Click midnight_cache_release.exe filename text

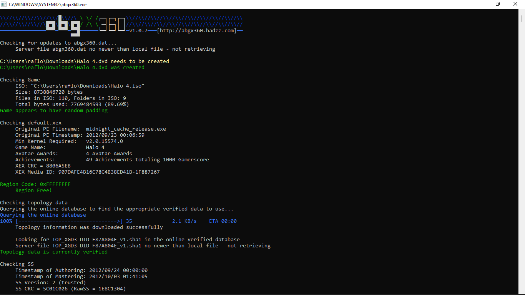pos(126,129)
